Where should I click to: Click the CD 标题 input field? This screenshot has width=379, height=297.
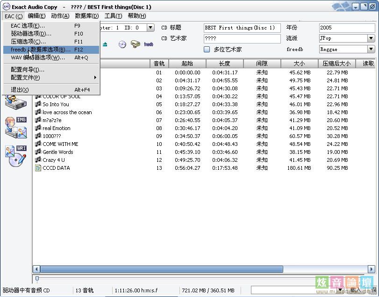click(242, 28)
